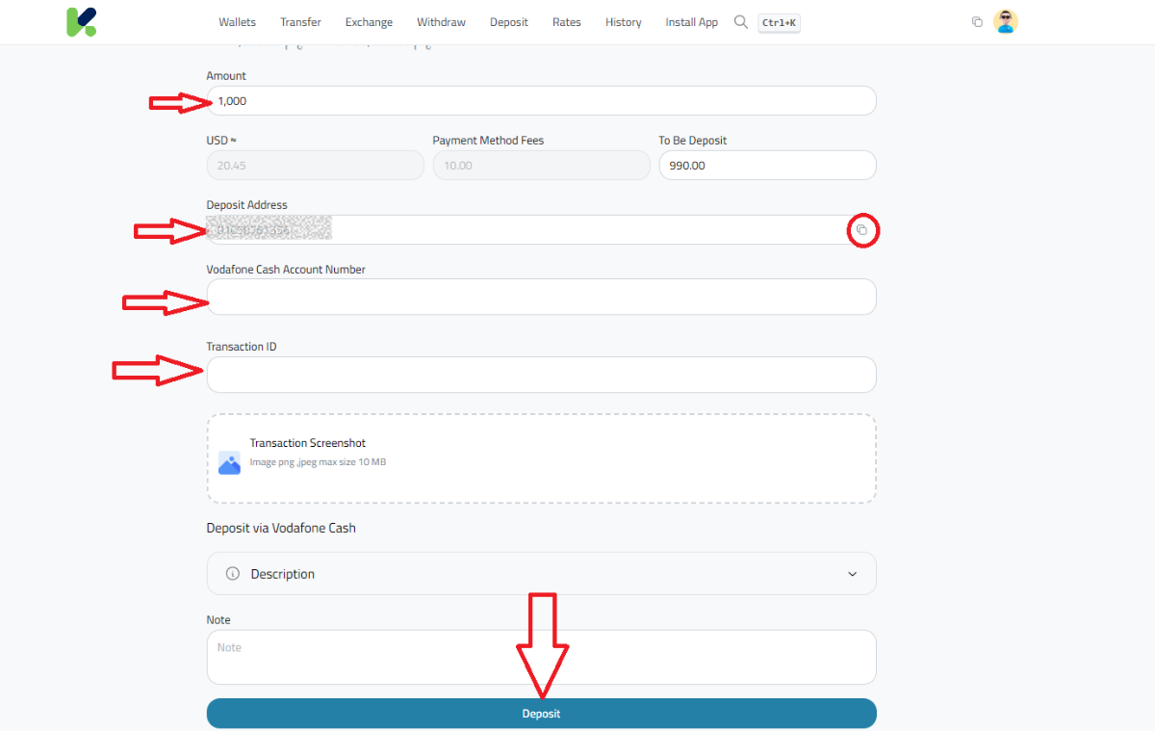
Task: Expand the Description section
Action: tap(541, 573)
